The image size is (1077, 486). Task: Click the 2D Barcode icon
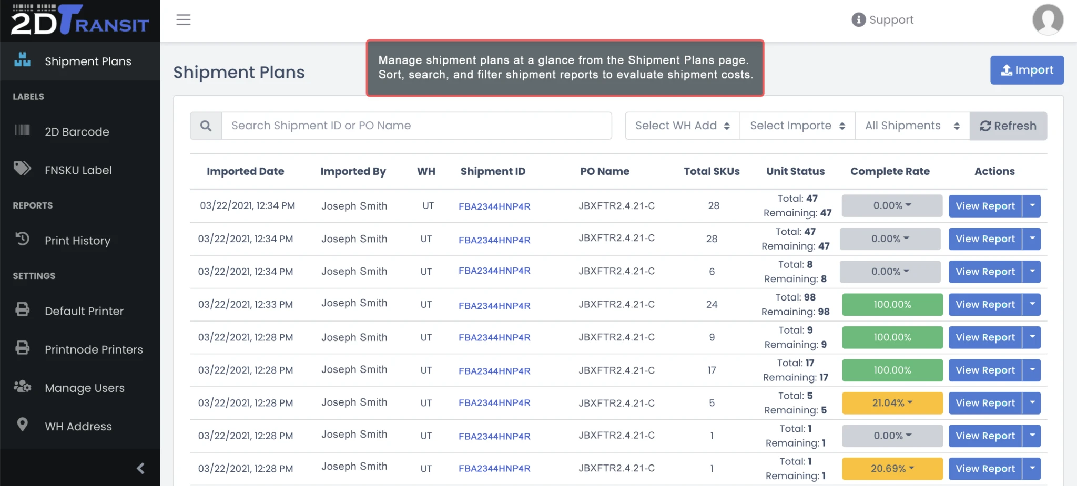22,130
